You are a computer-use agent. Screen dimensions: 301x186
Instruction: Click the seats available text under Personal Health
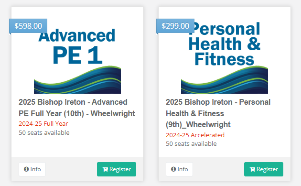pos(191,143)
